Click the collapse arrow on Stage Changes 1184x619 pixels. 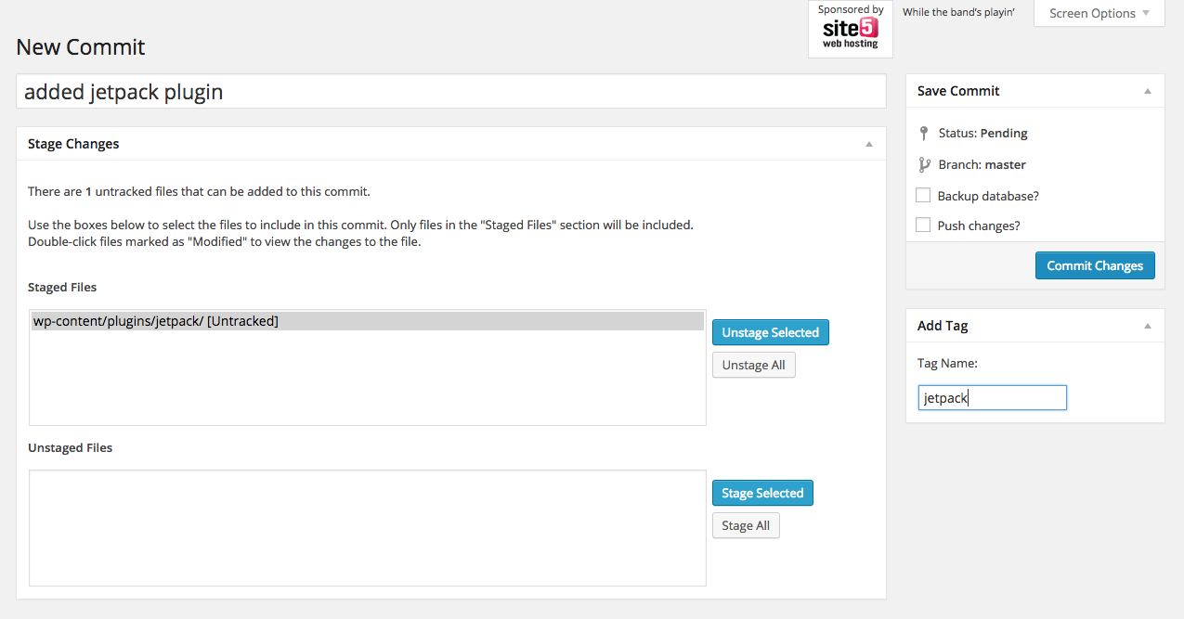[x=869, y=145]
